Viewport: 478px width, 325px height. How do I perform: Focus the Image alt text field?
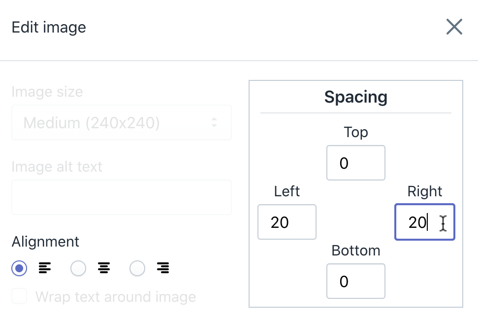pos(121,197)
